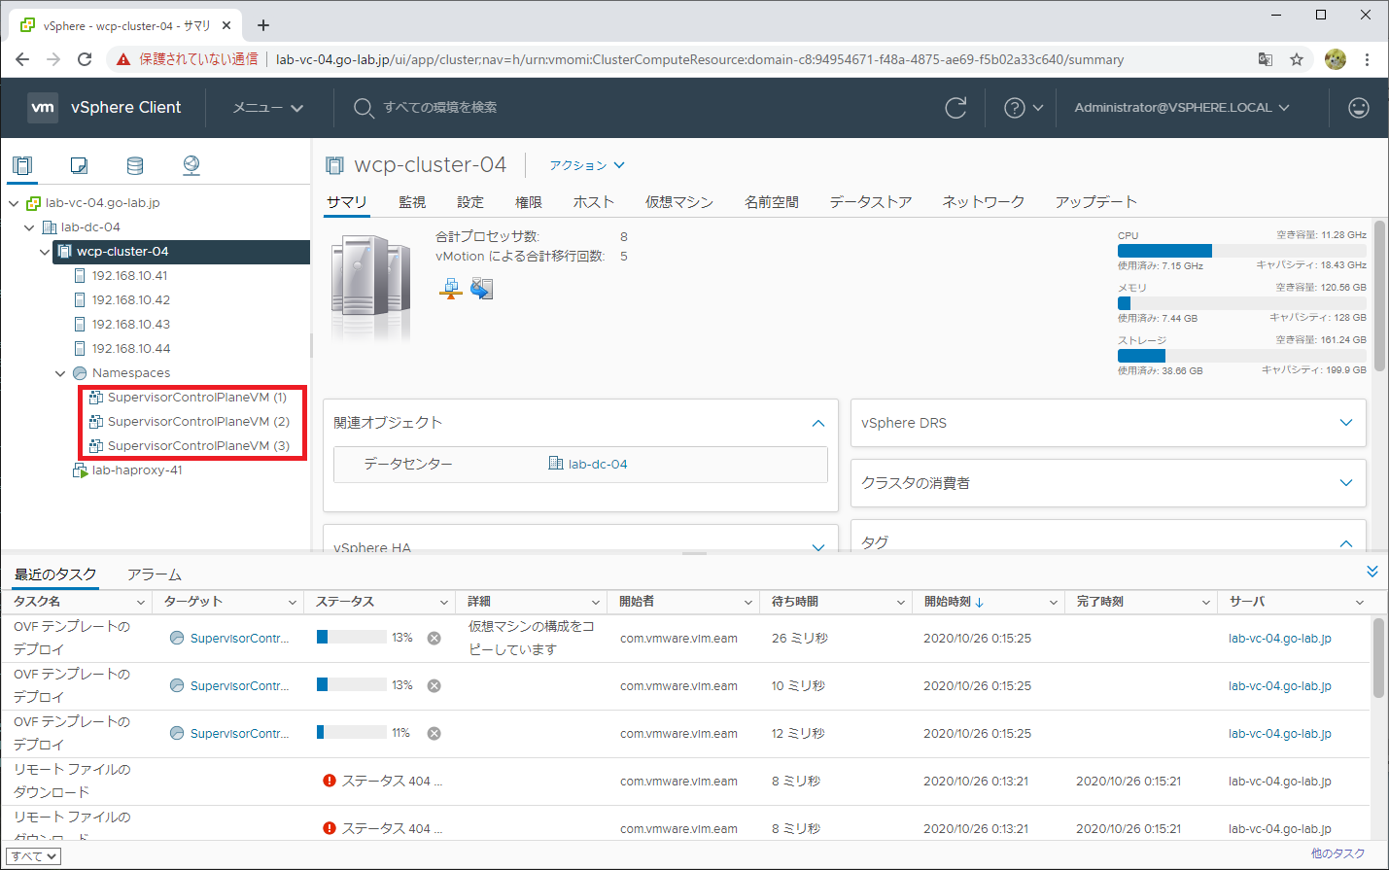Open the Networking inventory view icon
Viewport: 1389px width, 870px height.
[x=191, y=165]
